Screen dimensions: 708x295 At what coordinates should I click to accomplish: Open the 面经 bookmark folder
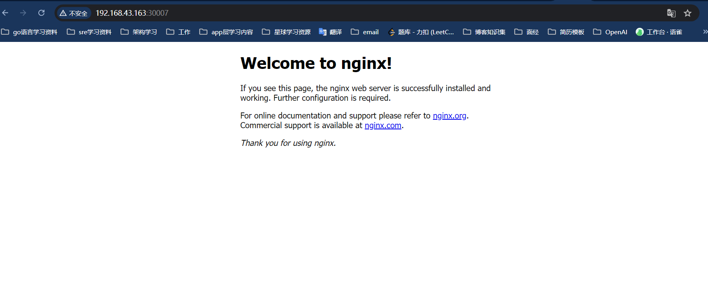[527, 32]
